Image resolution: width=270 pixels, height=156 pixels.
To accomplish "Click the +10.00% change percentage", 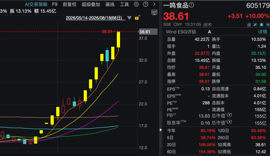I will click(257, 16).
